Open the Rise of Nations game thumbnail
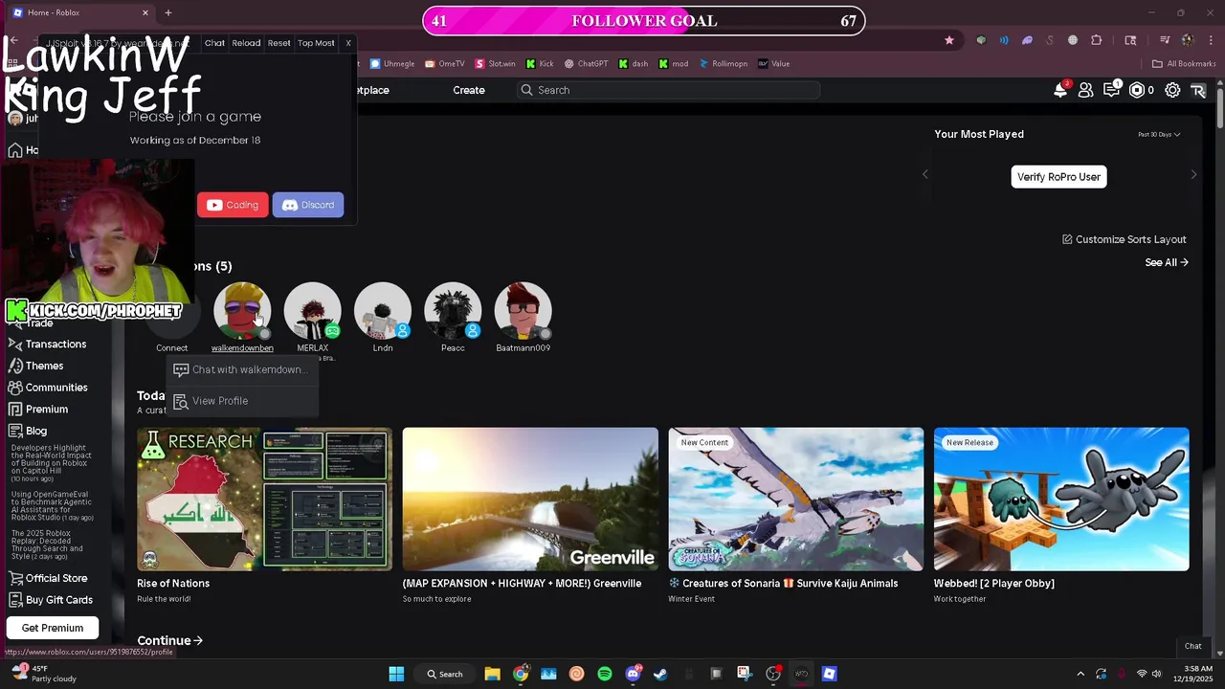The width and height of the screenshot is (1225, 689). pos(264,499)
